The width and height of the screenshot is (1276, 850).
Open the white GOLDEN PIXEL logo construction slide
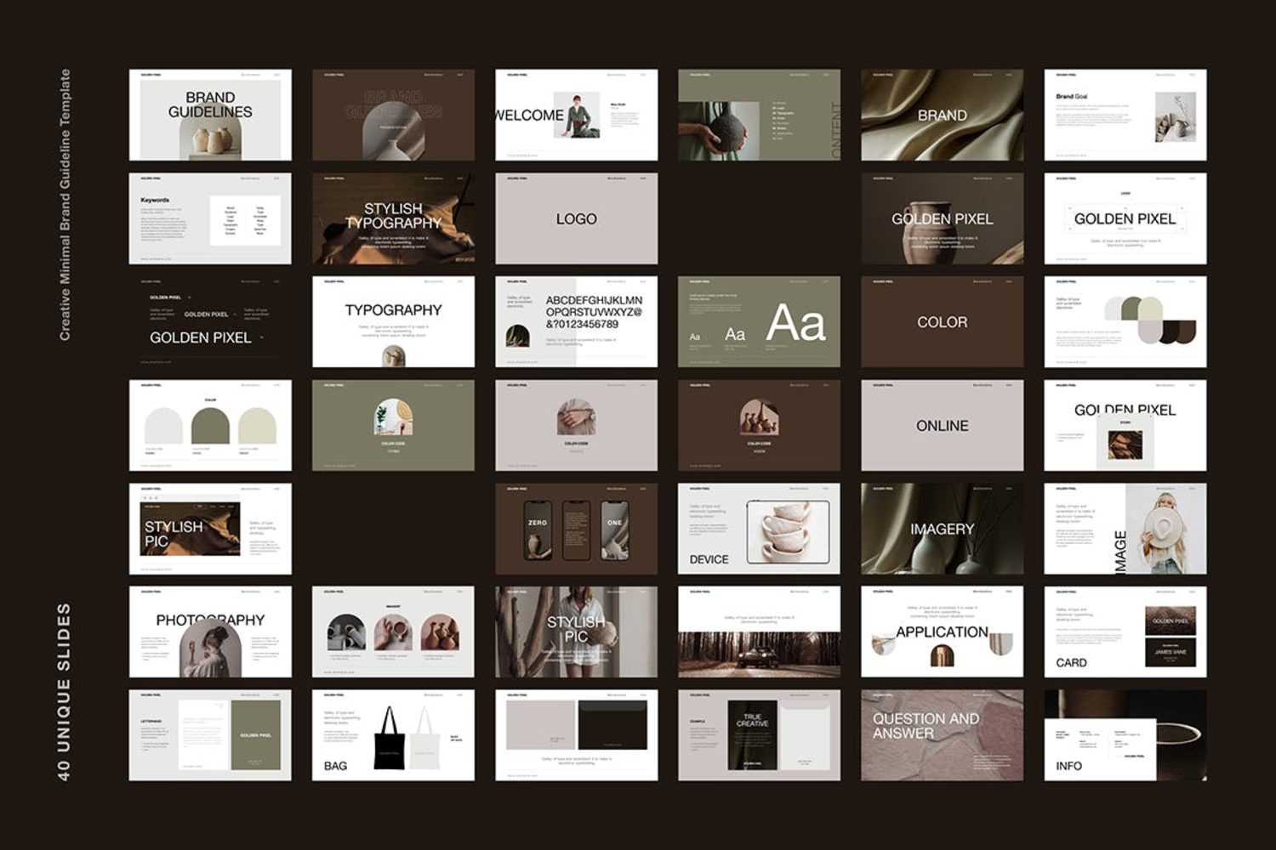1125,218
